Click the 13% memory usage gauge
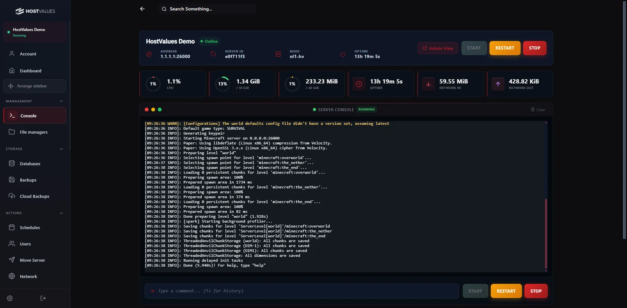The height and width of the screenshot is (308, 627). click(223, 84)
